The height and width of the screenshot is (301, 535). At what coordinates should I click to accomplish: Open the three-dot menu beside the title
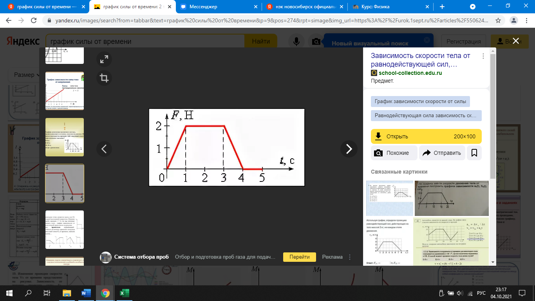[x=483, y=56]
